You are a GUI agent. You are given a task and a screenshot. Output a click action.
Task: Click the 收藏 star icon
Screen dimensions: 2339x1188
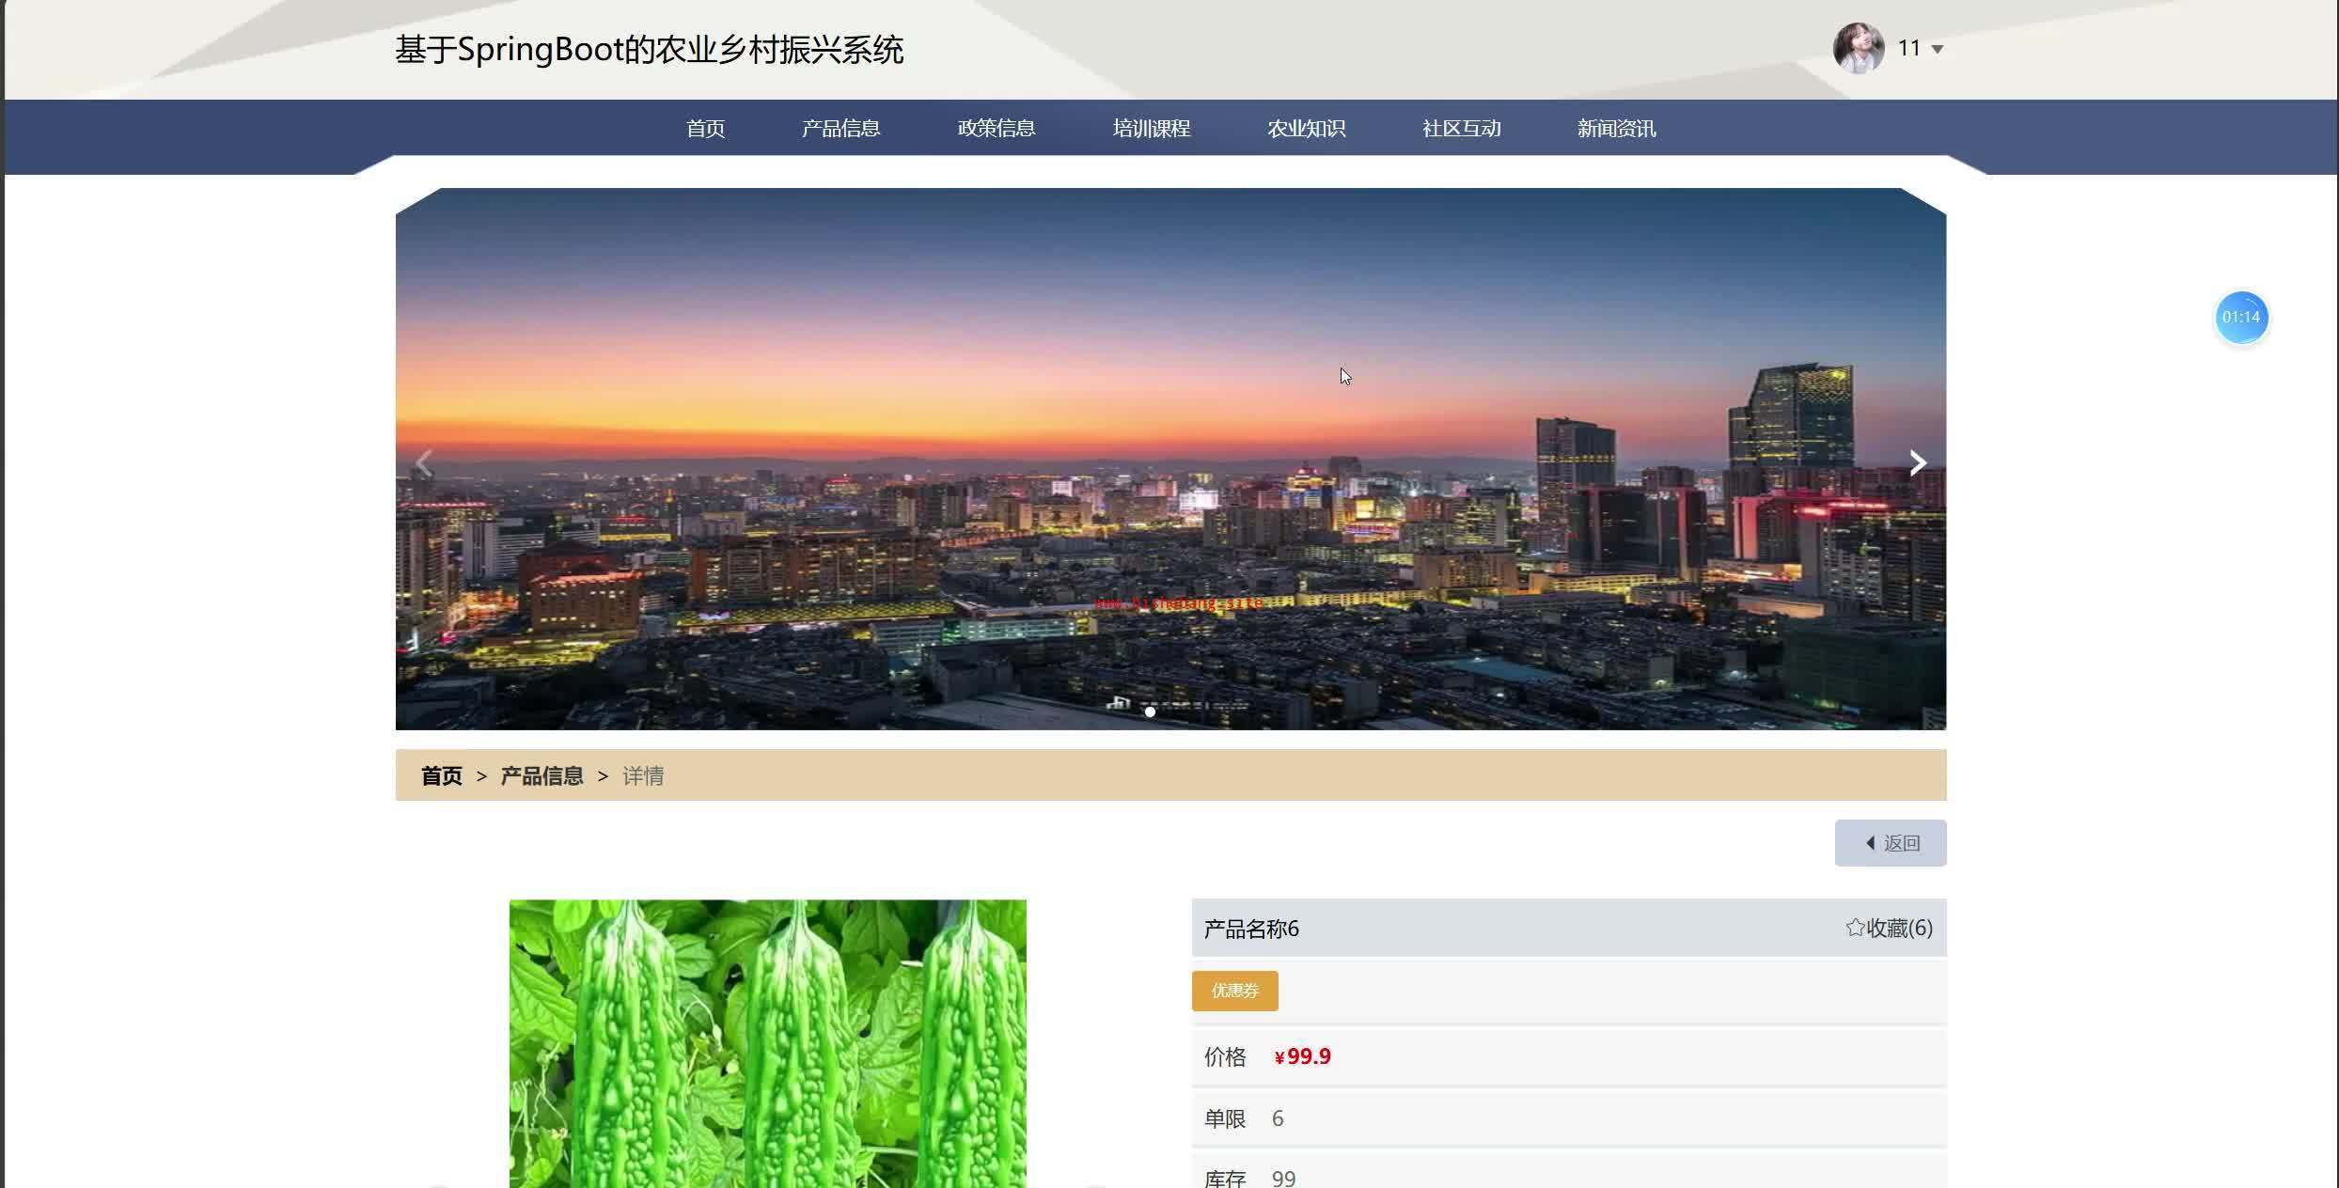click(x=1855, y=928)
